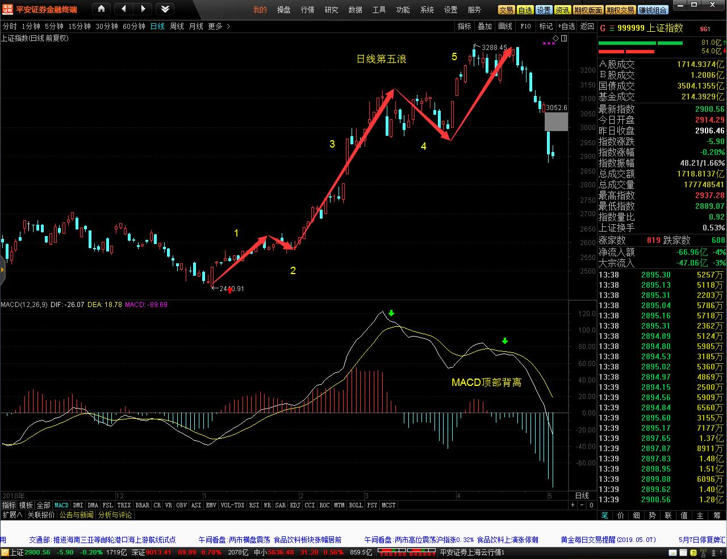Image resolution: width=727 pixels, height=559 pixels.
Task: Open 公告与新闻 tab
Action: [x=77, y=515]
